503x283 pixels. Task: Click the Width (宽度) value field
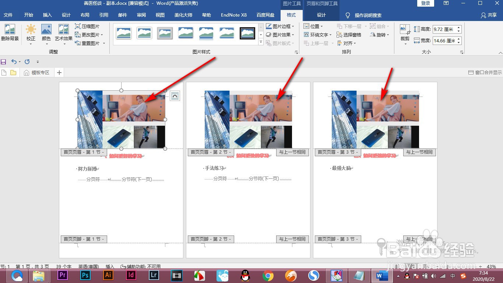pyautogui.click(x=444, y=41)
